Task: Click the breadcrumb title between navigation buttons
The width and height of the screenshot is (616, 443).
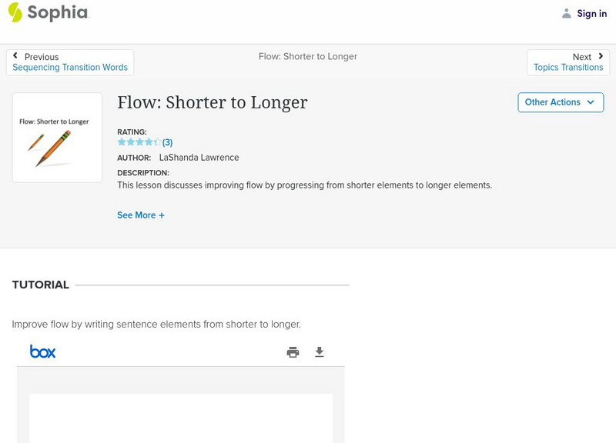Action: tap(308, 56)
